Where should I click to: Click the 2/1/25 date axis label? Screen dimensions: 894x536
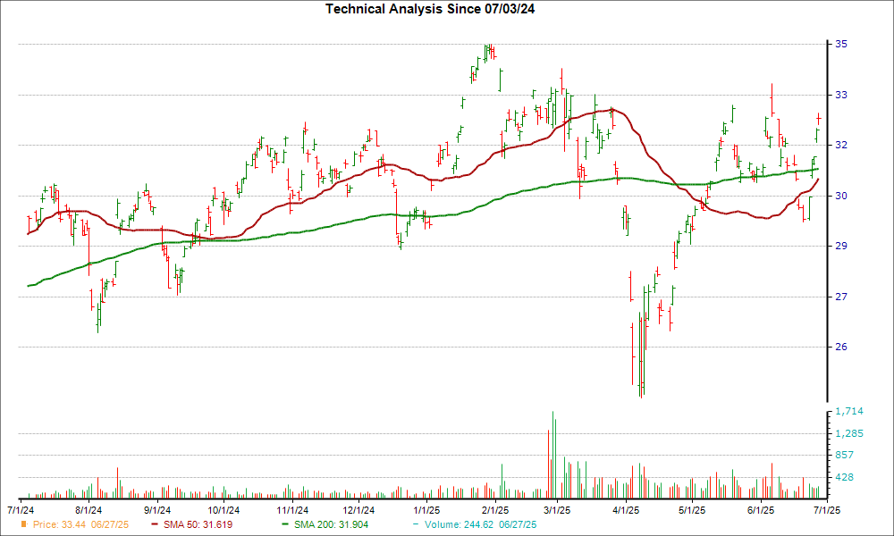[x=495, y=510]
